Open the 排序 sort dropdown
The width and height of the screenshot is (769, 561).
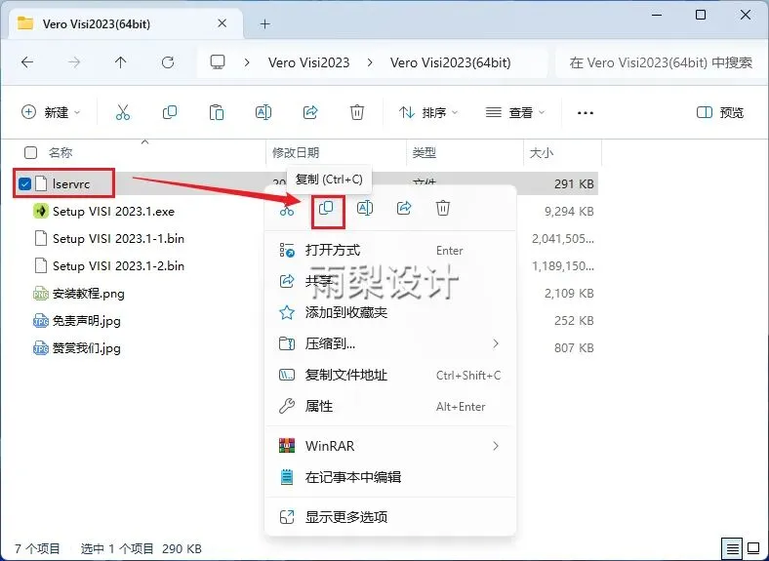(428, 113)
